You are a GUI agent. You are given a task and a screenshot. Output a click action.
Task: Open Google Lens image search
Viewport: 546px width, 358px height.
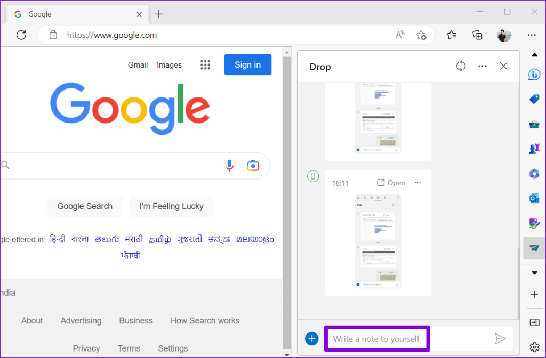pyautogui.click(x=253, y=166)
